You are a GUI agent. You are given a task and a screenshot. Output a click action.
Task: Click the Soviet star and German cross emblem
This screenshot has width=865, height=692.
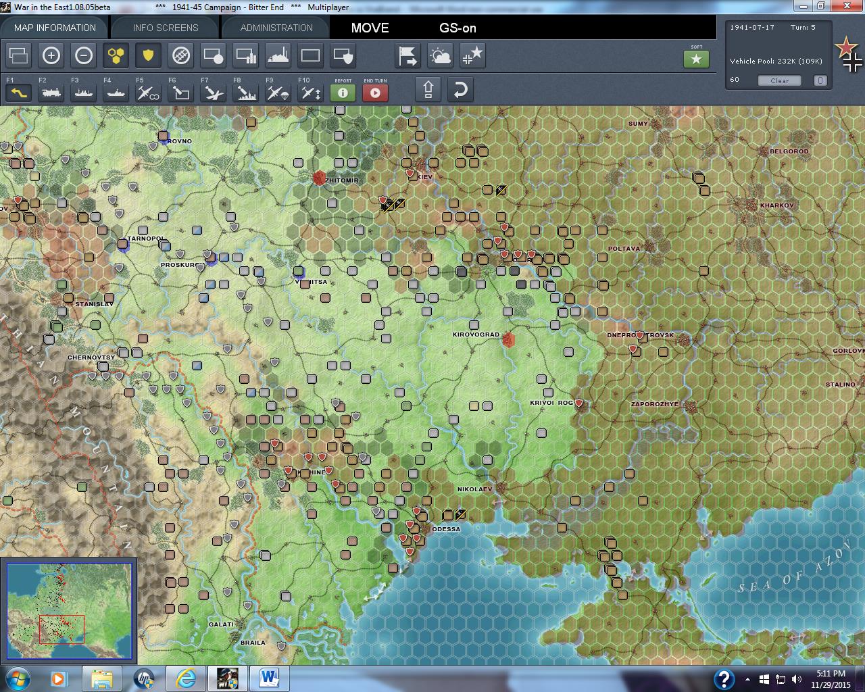click(x=849, y=55)
